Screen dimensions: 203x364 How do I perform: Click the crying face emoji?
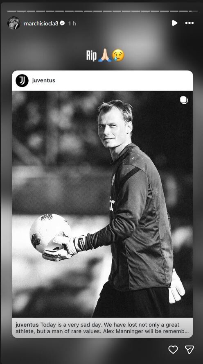pos(118,55)
